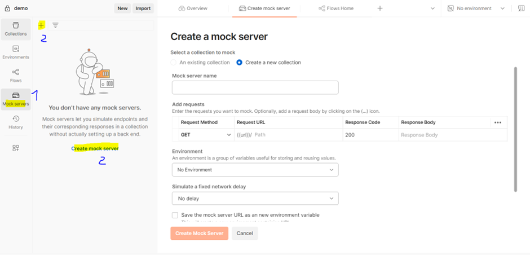
Task: Open the environment quick look icon
Action: coord(521,8)
